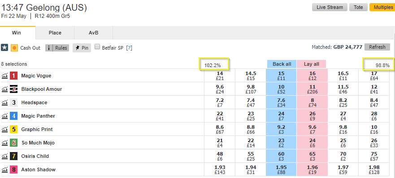Click the favourite star icon
395x178 pixels.
coord(4,47)
